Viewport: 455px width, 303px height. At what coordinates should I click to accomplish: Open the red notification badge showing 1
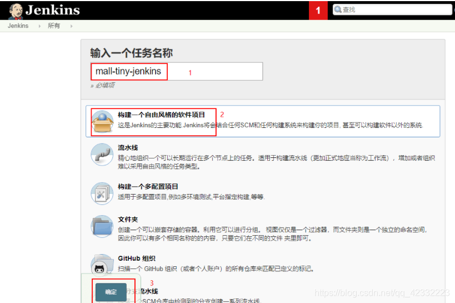click(318, 11)
